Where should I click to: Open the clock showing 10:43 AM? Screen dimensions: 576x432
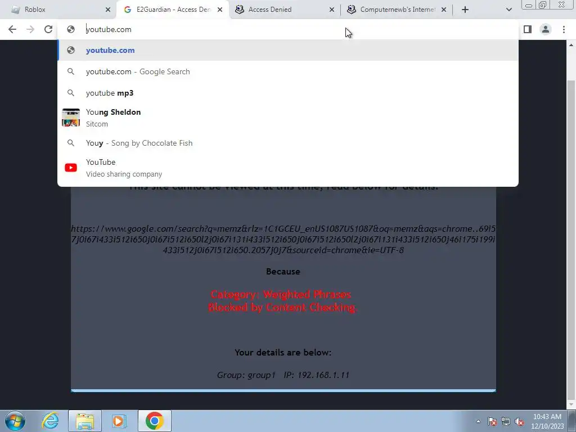(547, 421)
